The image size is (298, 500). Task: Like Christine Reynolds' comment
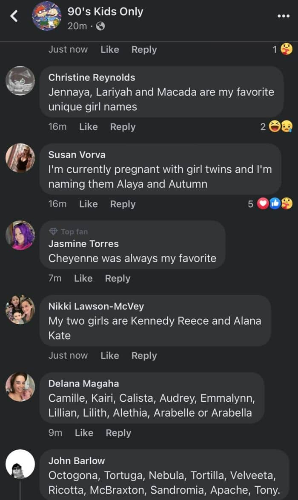coord(89,126)
